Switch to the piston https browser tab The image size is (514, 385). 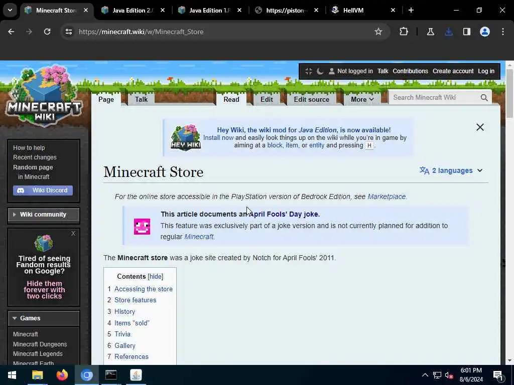click(287, 10)
